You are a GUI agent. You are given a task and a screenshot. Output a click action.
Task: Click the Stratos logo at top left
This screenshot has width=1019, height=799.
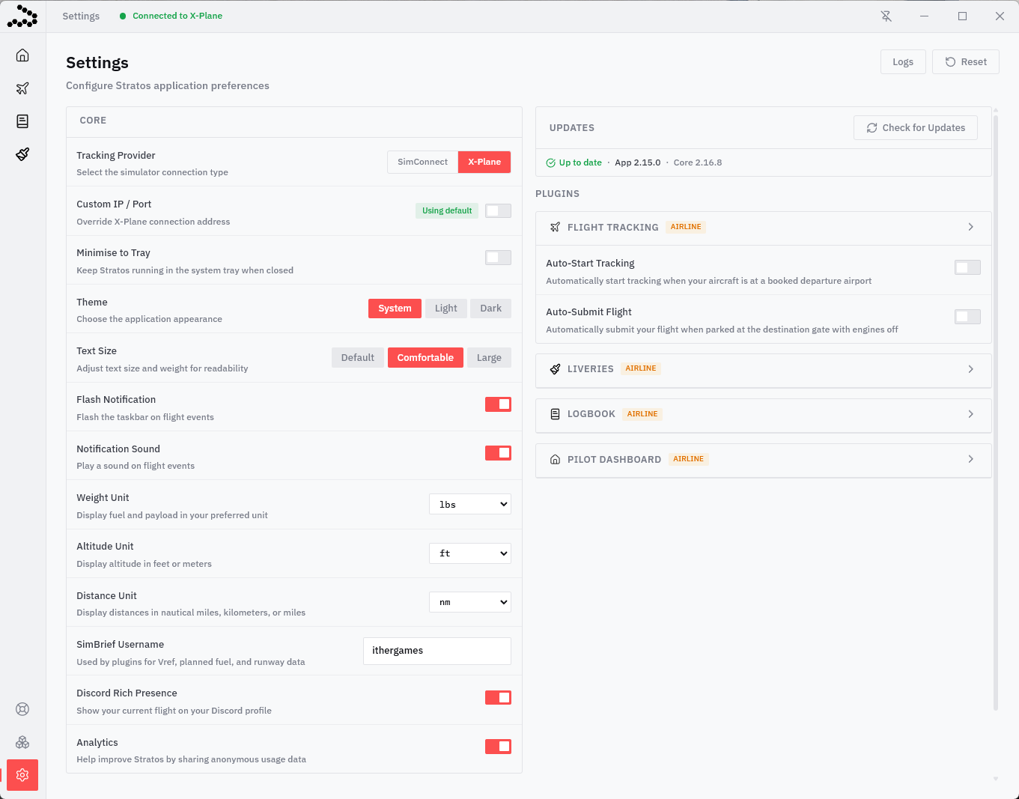point(22,16)
